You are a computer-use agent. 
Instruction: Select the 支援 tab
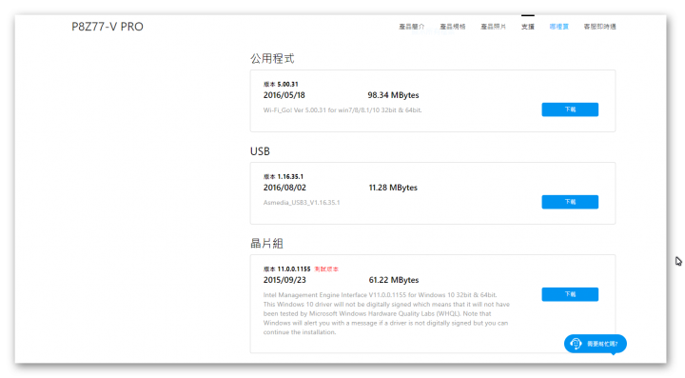(528, 27)
